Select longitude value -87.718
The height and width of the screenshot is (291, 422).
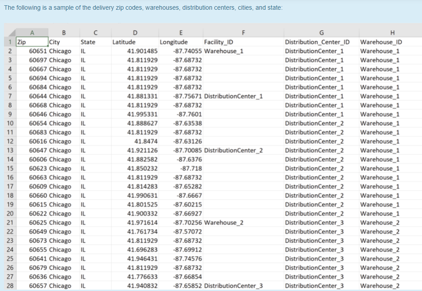(x=180, y=168)
